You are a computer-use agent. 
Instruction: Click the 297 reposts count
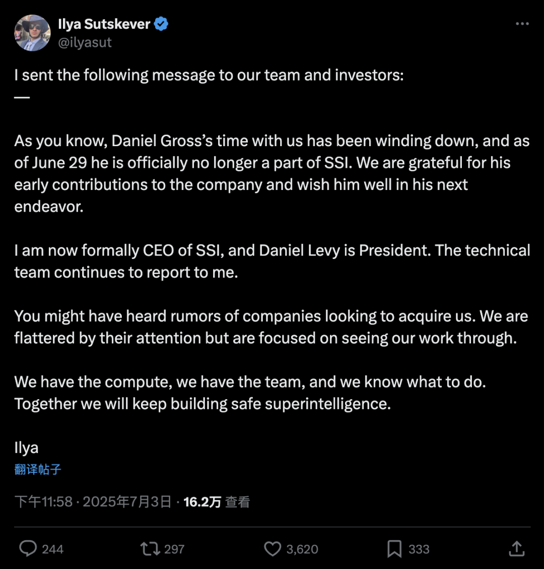174,549
